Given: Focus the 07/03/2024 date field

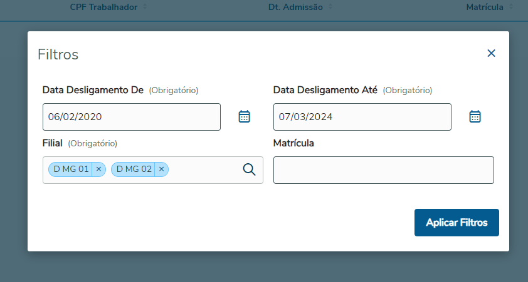Looking at the screenshot, I should pyautogui.click(x=362, y=117).
